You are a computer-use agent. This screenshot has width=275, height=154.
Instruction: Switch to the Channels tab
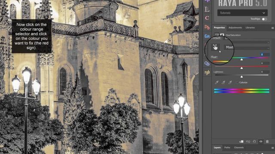click(239, 148)
